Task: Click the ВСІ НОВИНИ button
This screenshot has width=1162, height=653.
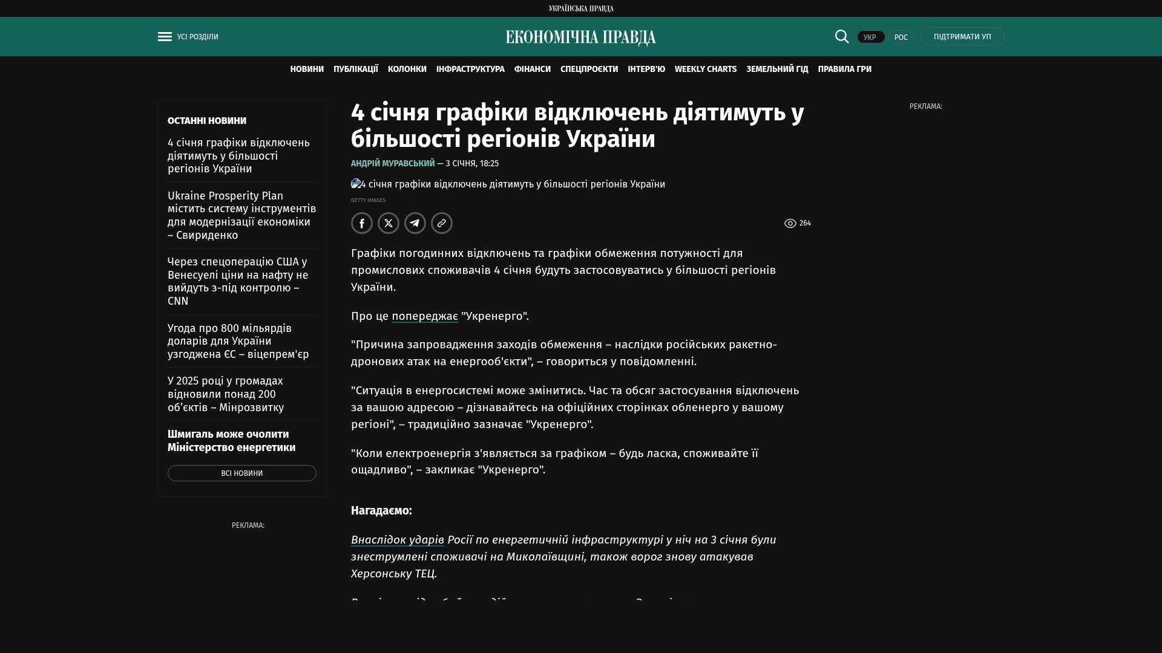Action: tap(242, 473)
